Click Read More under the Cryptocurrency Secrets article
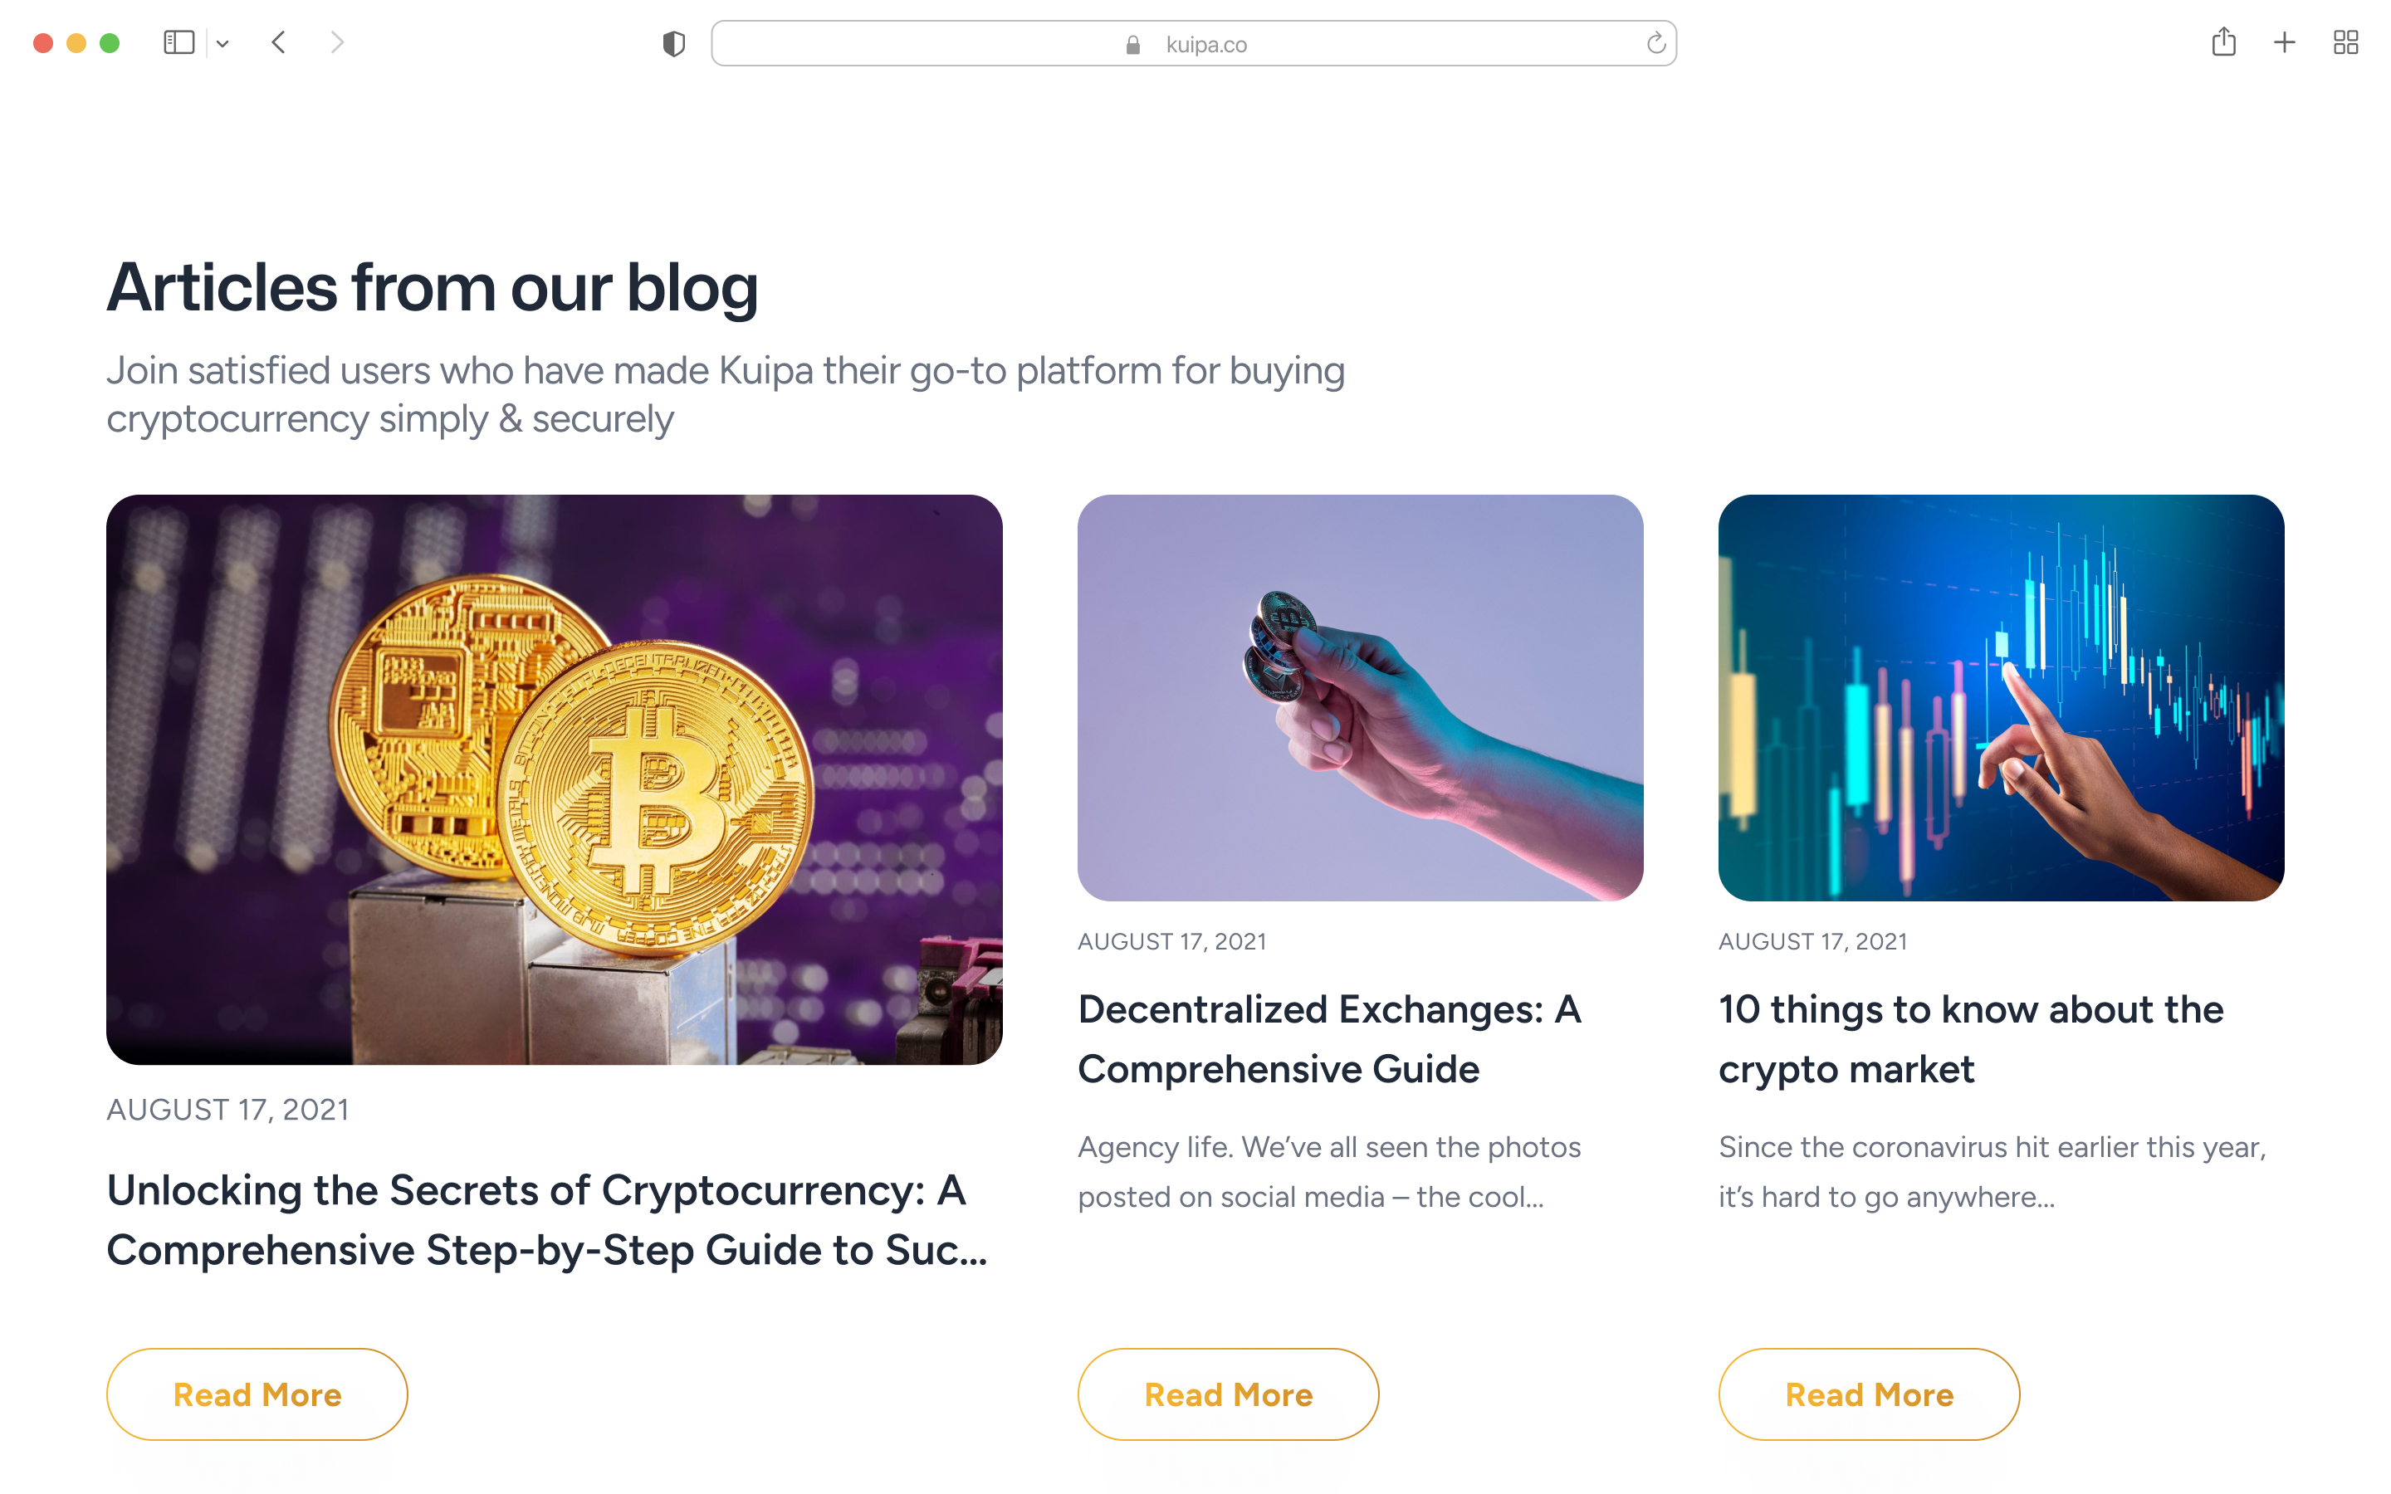 pos(257,1394)
